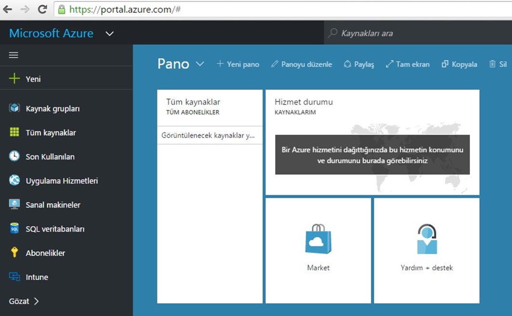Click the Kaynak grupları cube icon
The width and height of the screenshot is (512, 316).
[x=14, y=108]
